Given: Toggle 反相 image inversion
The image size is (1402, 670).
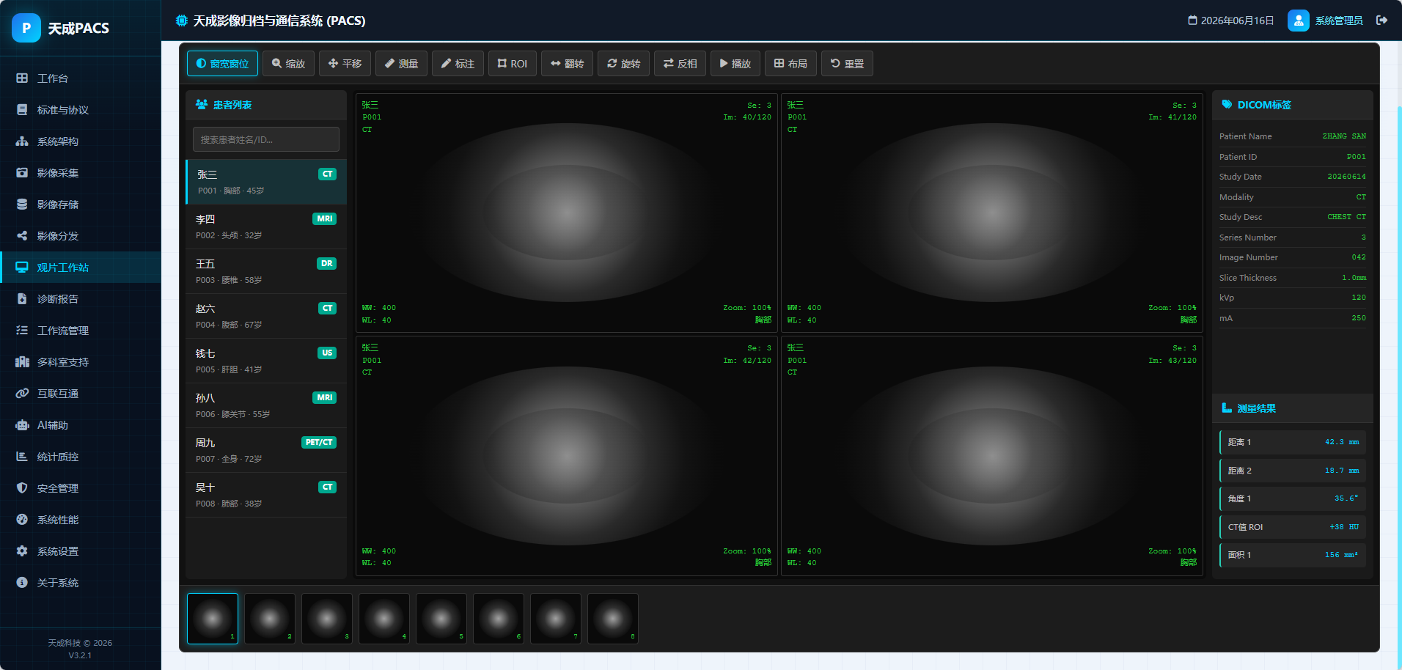Looking at the screenshot, I should [680, 64].
